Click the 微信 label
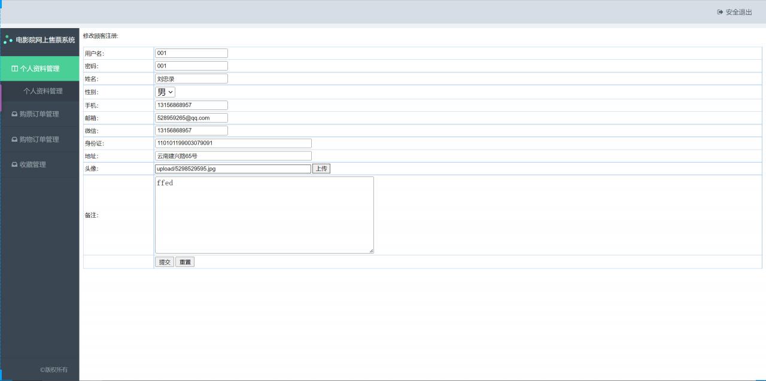The height and width of the screenshot is (381, 766). click(x=92, y=131)
